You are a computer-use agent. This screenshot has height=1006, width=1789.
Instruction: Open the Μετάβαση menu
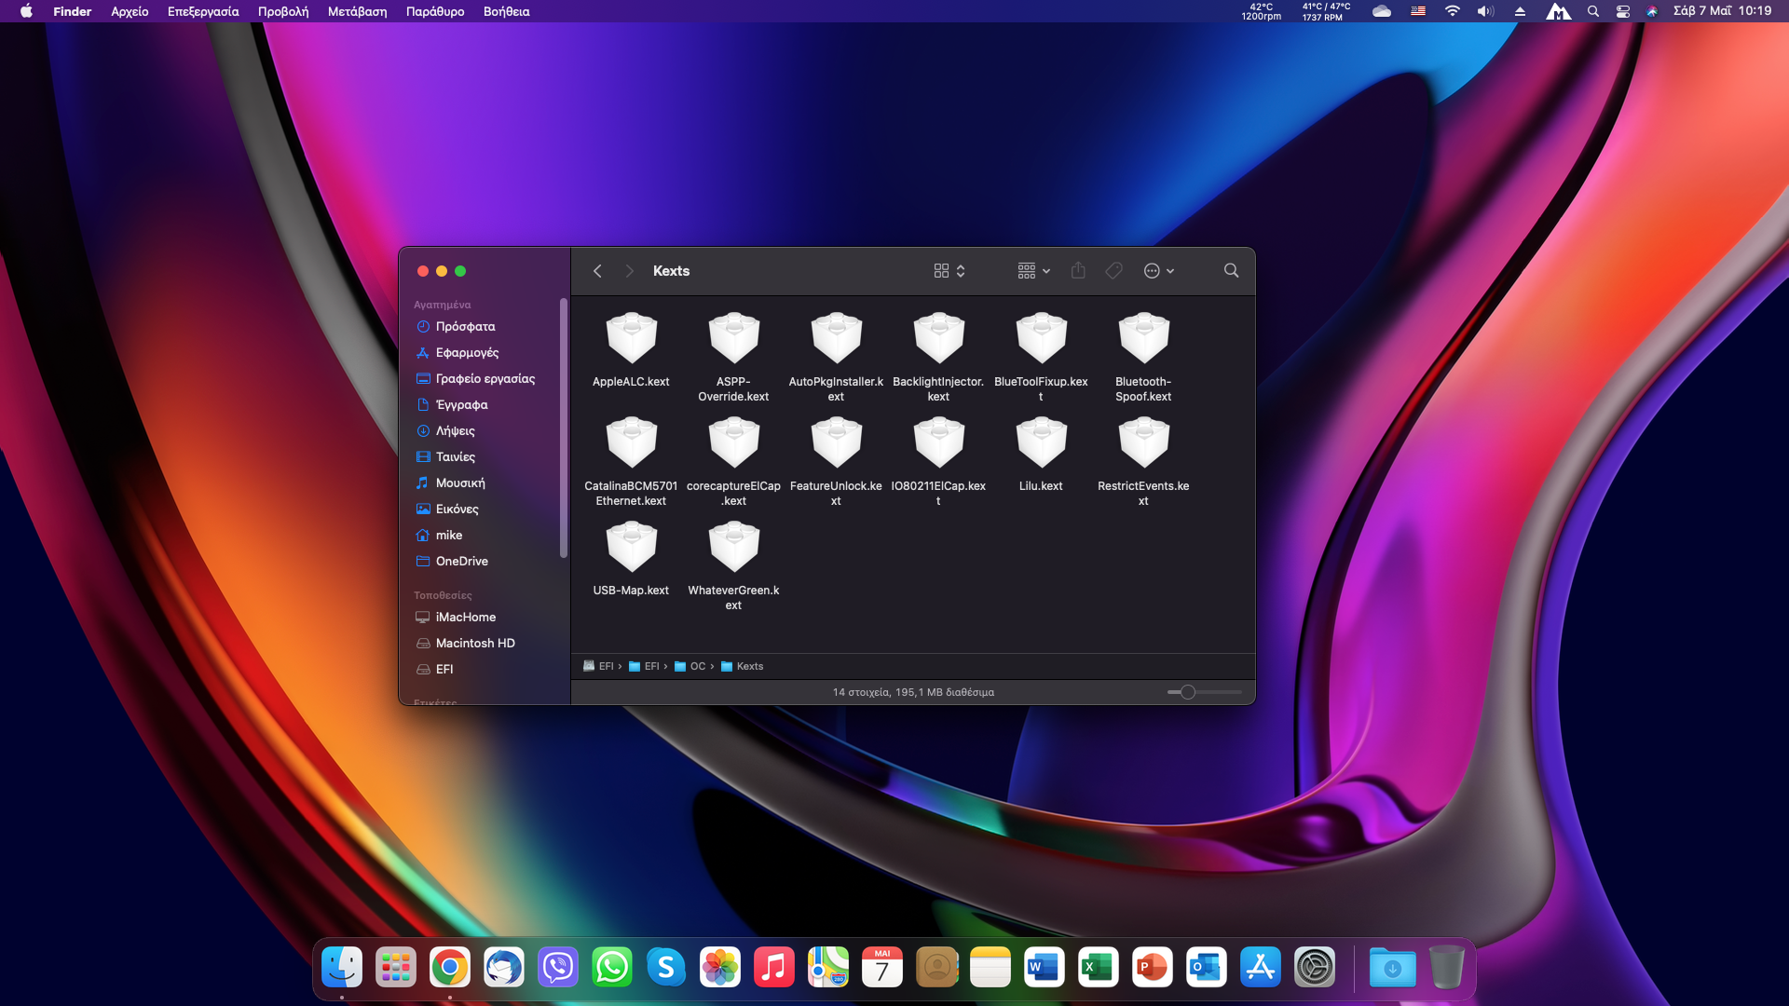[x=357, y=11]
